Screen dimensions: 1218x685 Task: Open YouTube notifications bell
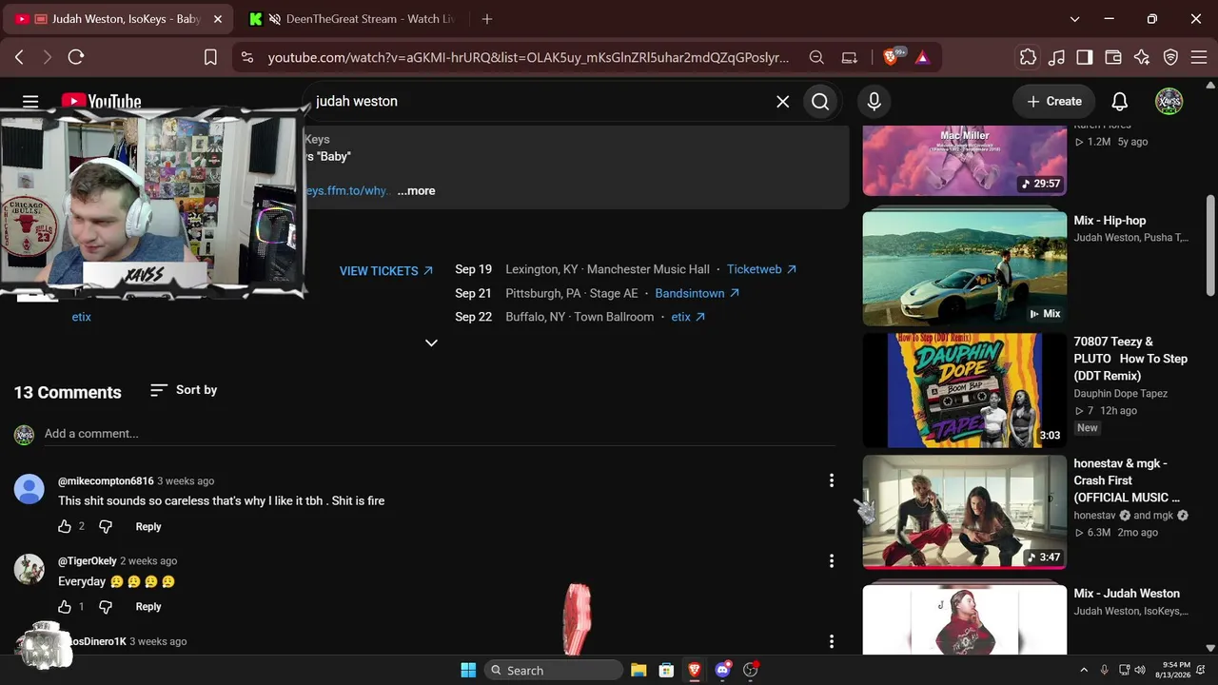tap(1120, 102)
